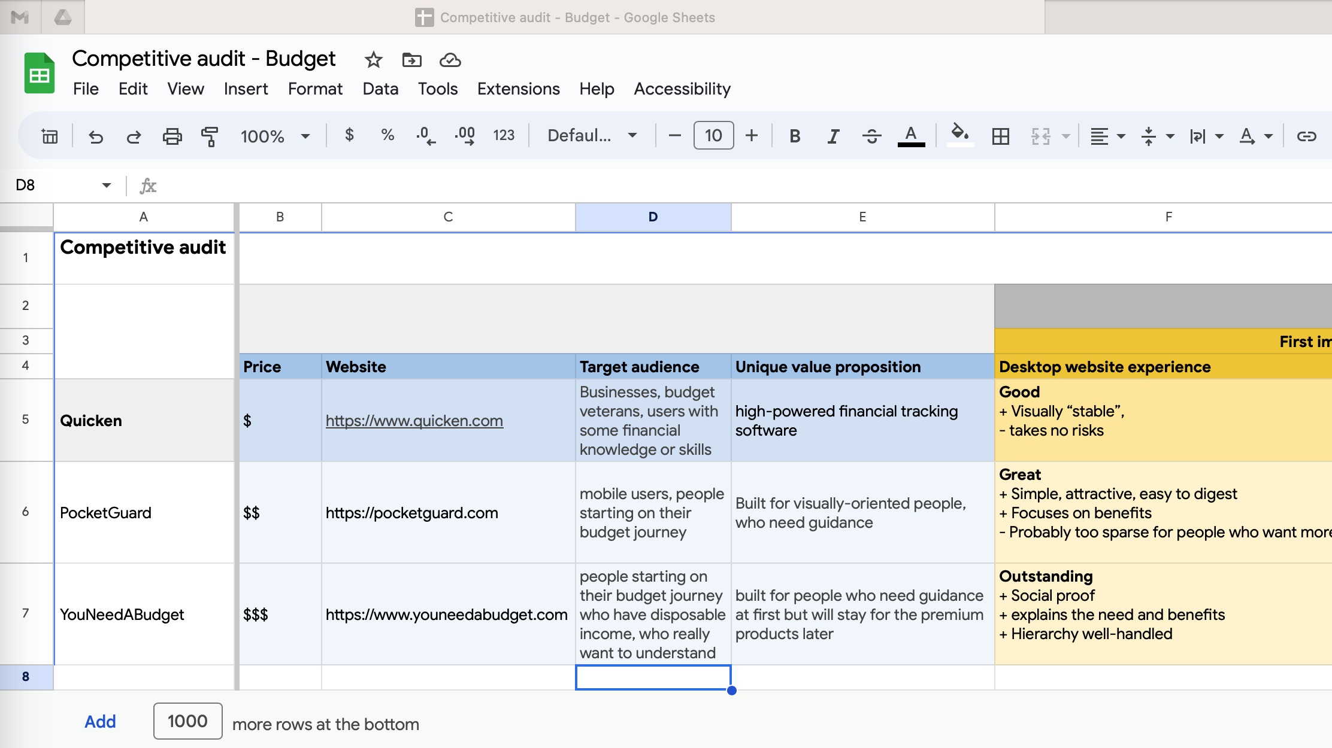This screenshot has width=1332, height=748.
Task: Redo the last action
Action: (x=134, y=136)
